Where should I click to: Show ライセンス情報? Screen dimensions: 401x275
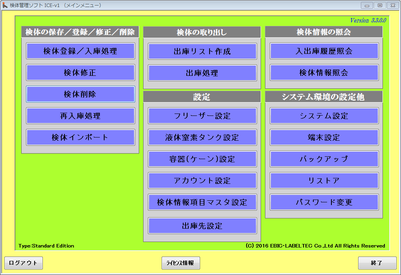point(180,263)
